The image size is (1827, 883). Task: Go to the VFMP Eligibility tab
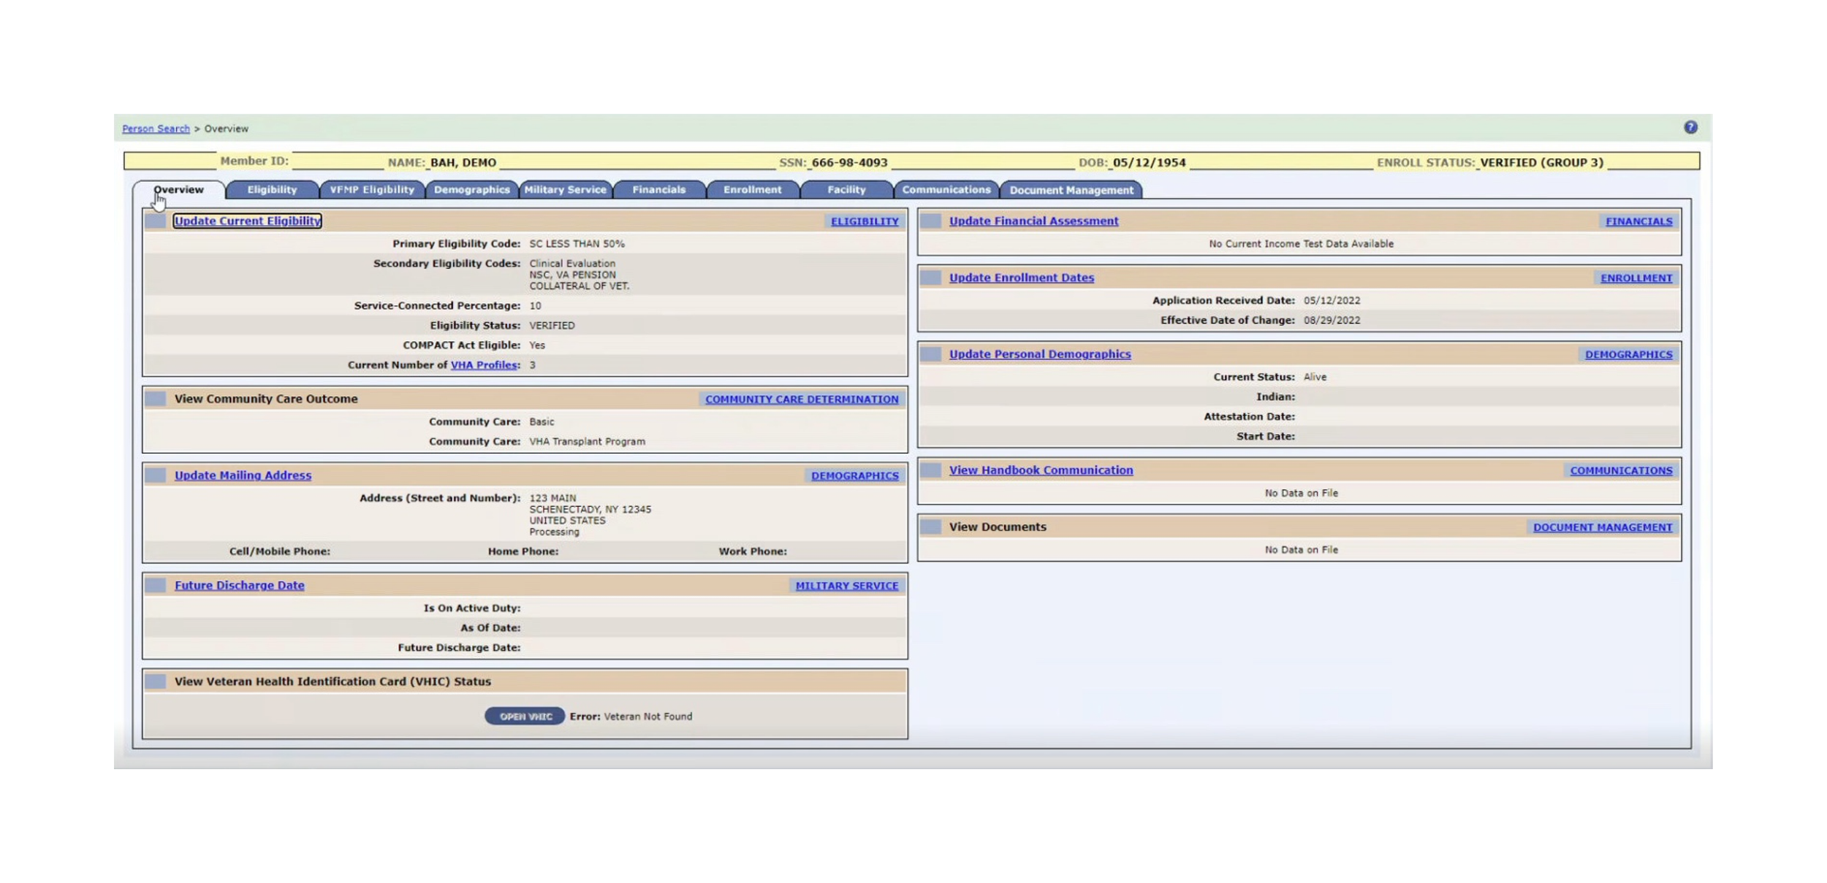coord(372,190)
